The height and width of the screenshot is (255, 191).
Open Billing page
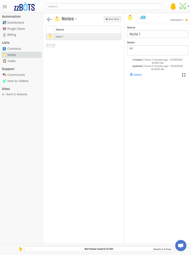(x=12, y=35)
